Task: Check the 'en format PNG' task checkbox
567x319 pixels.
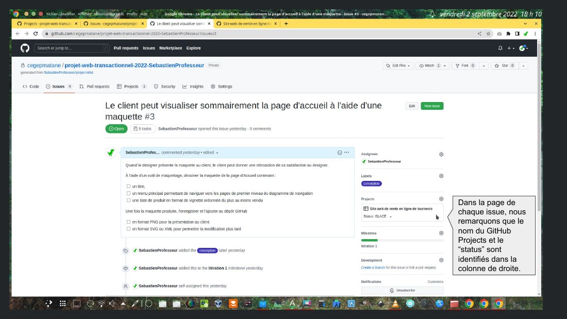Action: (128, 222)
